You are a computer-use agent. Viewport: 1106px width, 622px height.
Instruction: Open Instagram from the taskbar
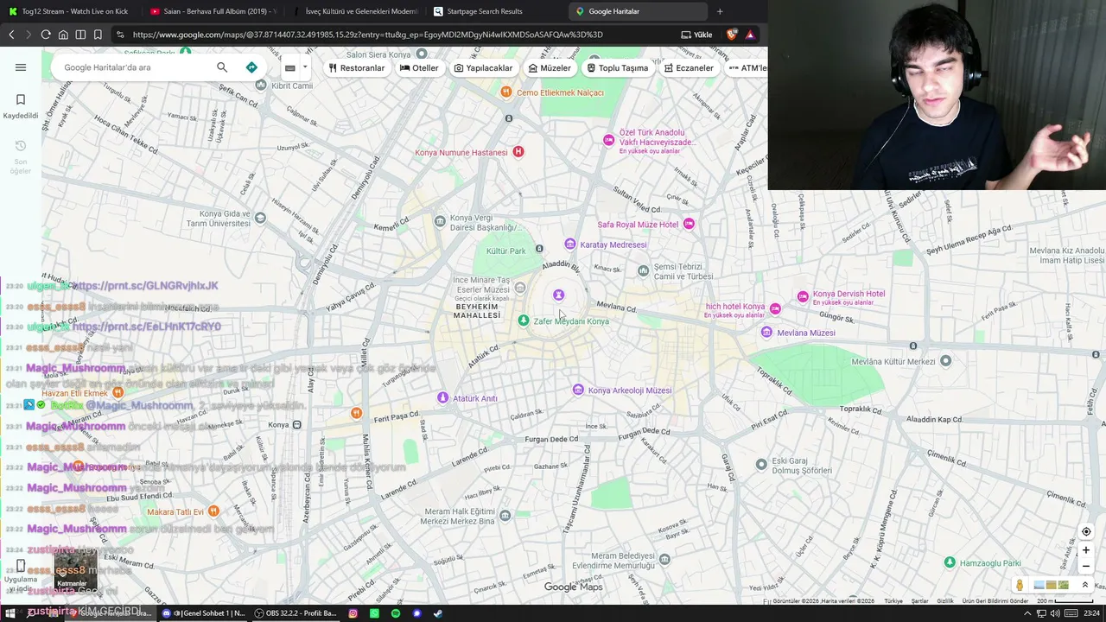point(353,613)
